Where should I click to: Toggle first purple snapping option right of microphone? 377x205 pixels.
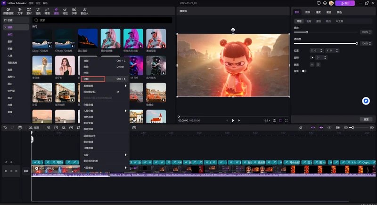[313, 127]
